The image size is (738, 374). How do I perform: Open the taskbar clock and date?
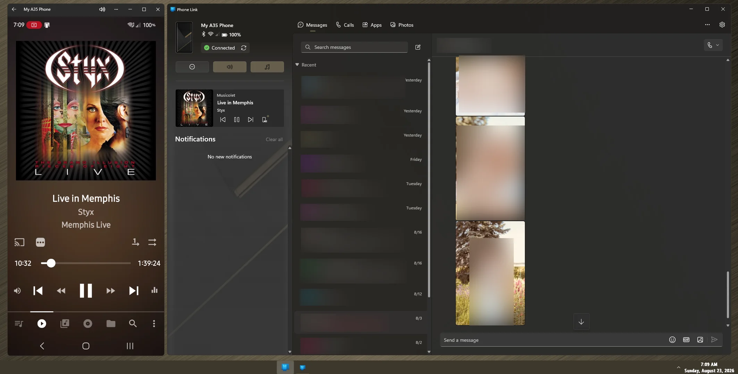tap(709, 367)
